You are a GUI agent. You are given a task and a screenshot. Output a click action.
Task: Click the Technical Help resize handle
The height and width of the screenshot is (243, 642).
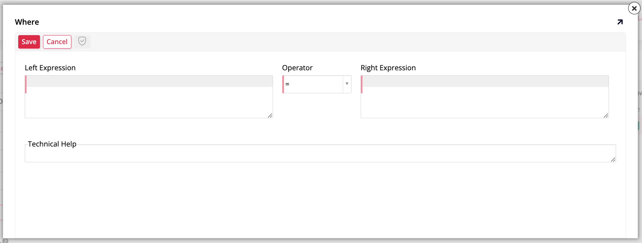coord(612,160)
